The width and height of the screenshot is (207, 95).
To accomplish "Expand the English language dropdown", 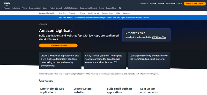I will (161, 4).
